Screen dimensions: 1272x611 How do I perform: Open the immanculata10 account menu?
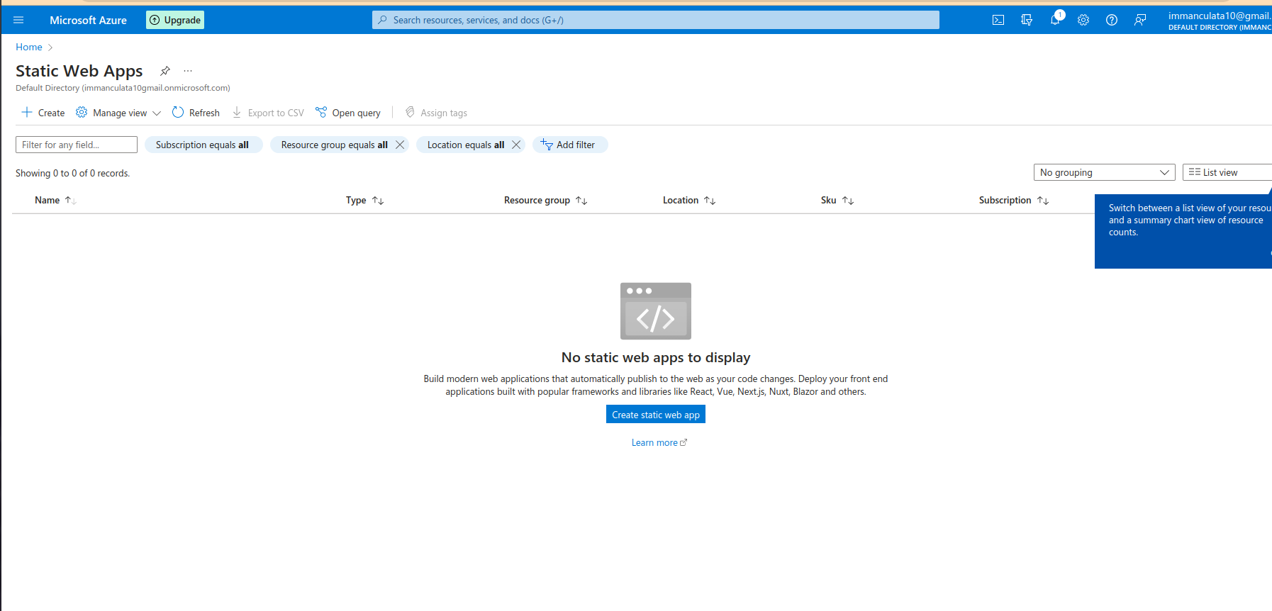[x=1220, y=21]
